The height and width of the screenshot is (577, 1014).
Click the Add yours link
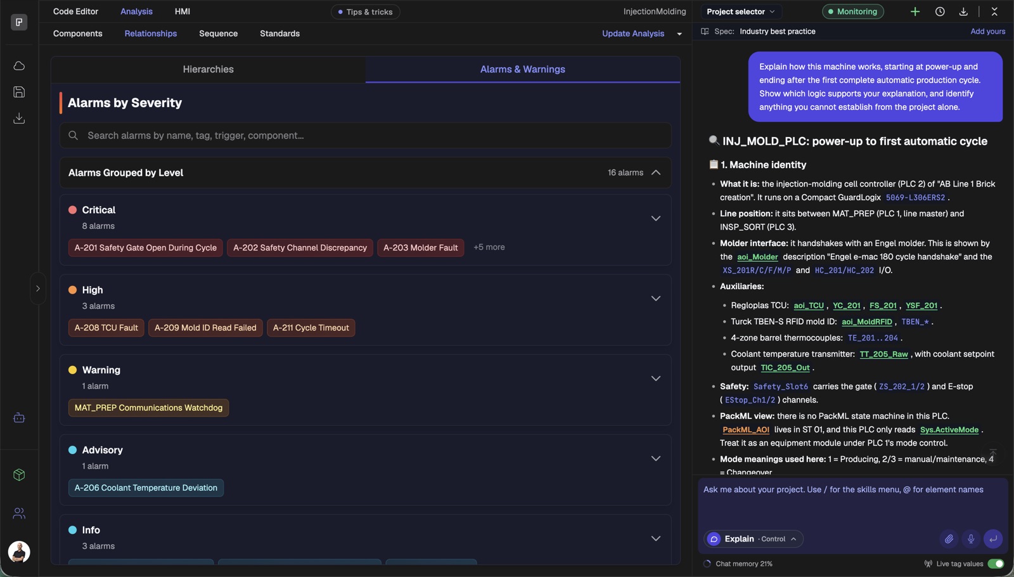click(x=987, y=31)
